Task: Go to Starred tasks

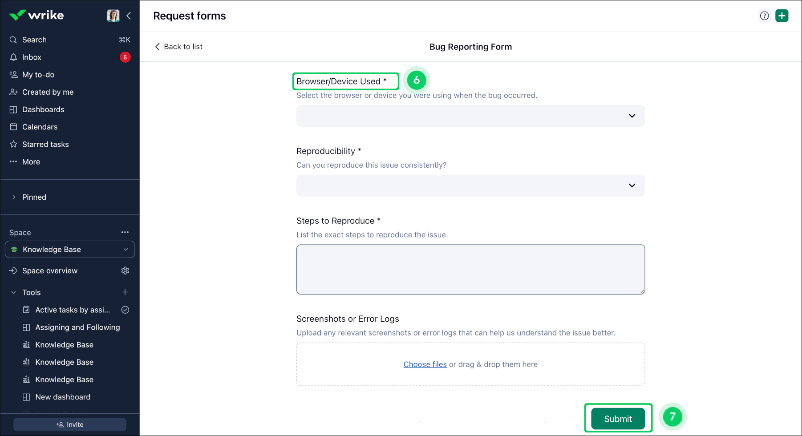Action: (x=45, y=144)
